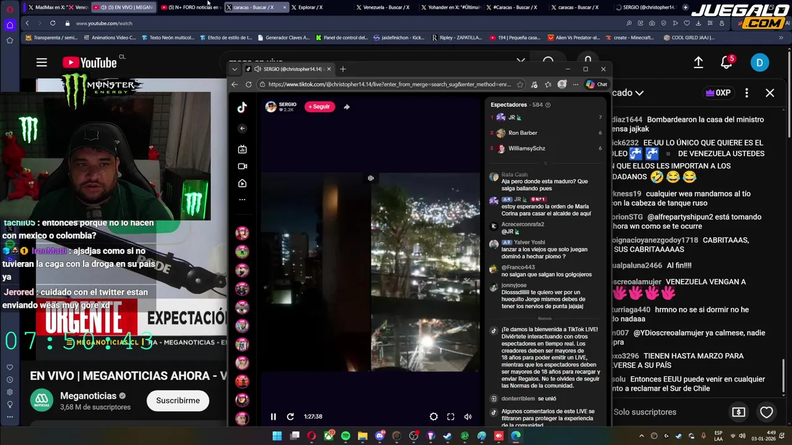Image resolution: width=792 pixels, height=445 pixels.
Task: Click the TikTok URL address bar in Edge
Action: [x=390, y=85]
